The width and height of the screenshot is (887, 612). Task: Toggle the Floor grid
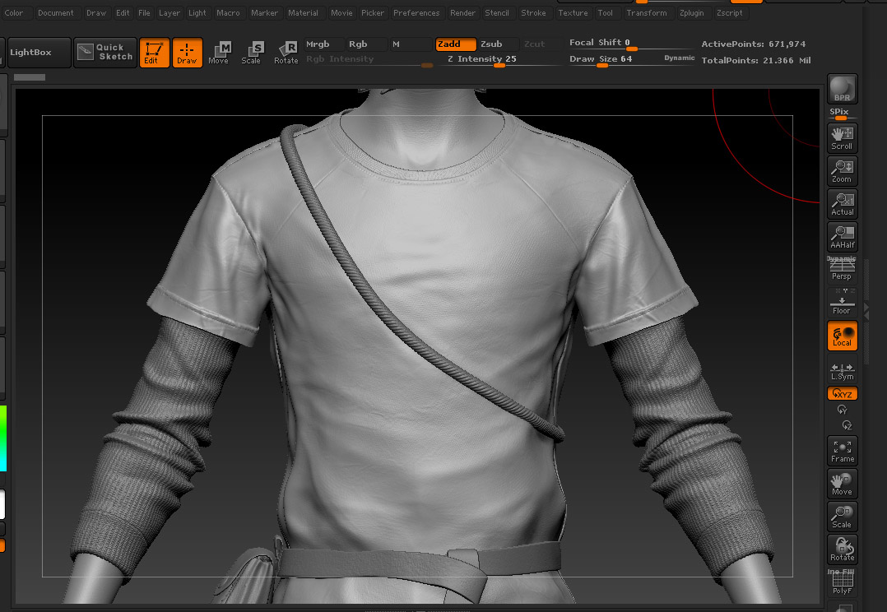[842, 303]
